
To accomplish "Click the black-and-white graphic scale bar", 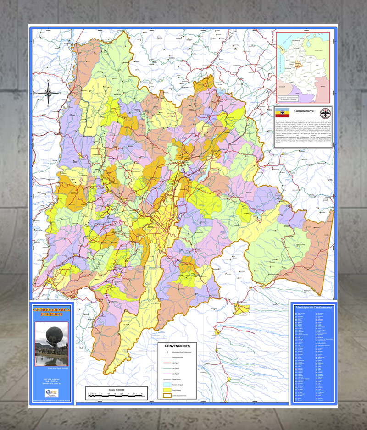I will [x=115, y=396].
